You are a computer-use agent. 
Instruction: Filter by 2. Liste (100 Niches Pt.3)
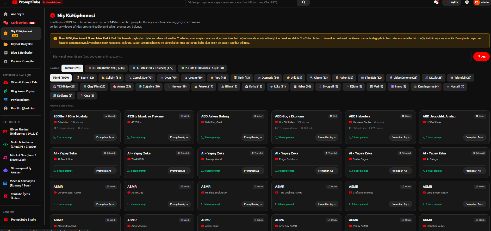[202, 68]
